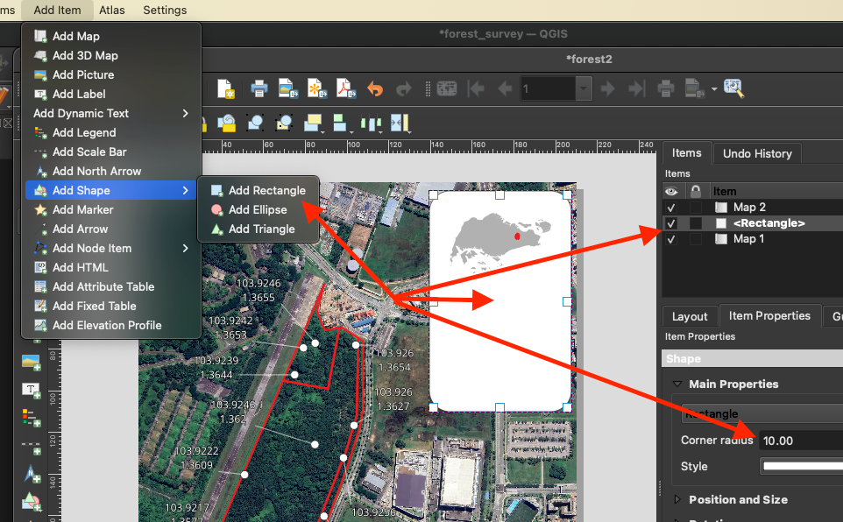The width and height of the screenshot is (843, 522).
Task: Click the orange Undo arrow icon
Action: (375, 88)
